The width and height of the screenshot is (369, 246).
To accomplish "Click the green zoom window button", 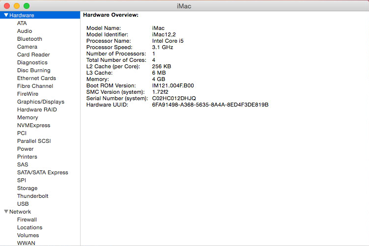I will click(27, 6).
